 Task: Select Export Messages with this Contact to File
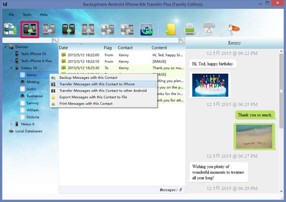93,97
